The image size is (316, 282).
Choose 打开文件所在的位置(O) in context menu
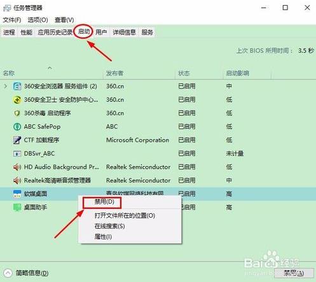[x=125, y=216]
